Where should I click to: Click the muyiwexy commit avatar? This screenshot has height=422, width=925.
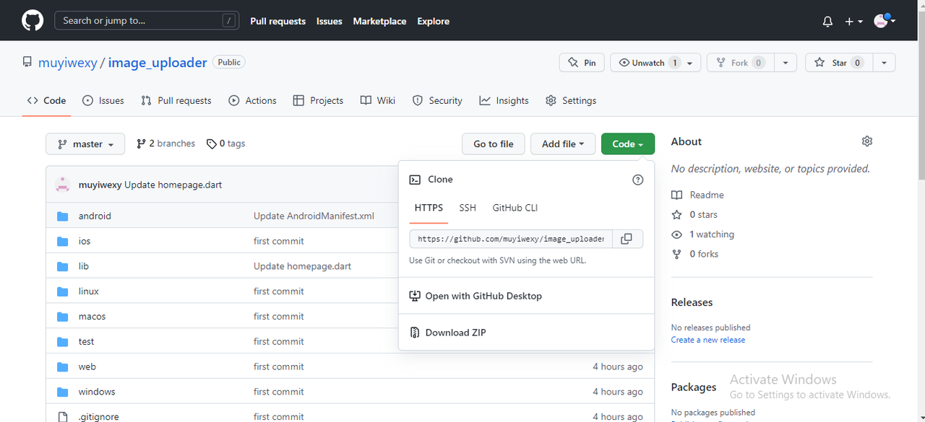[63, 185]
